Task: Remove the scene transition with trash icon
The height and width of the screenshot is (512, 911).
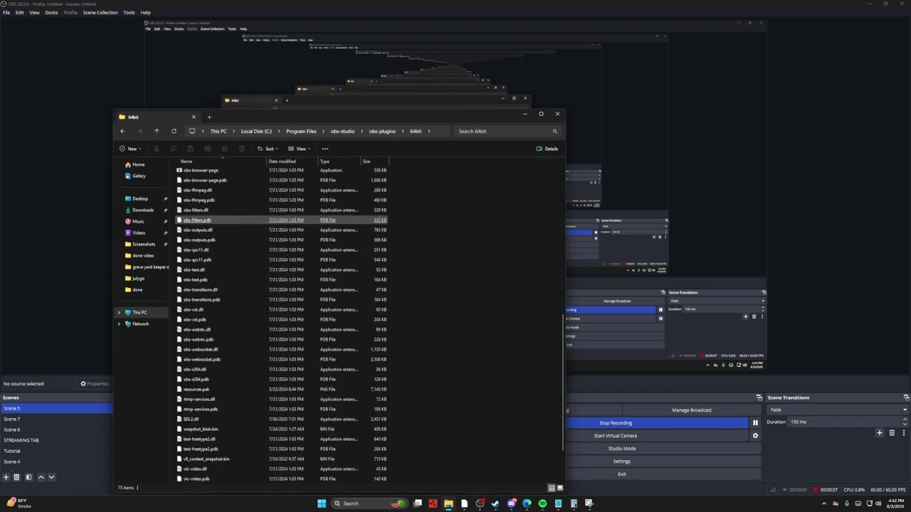Action: pyautogui.click(x=892, y=433)
